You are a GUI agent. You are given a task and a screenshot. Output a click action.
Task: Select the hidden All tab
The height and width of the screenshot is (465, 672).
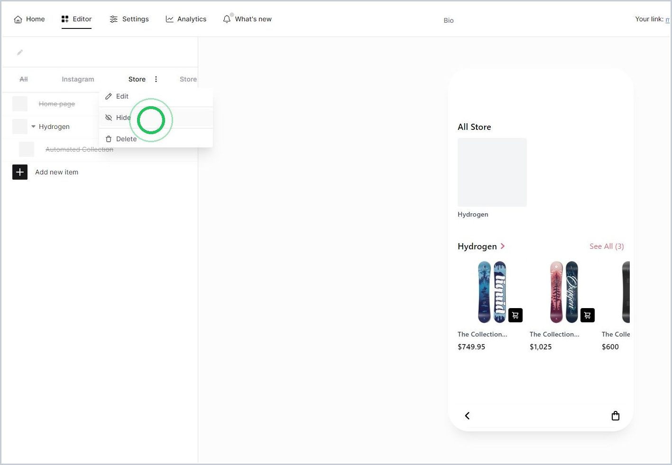[24, 79]
